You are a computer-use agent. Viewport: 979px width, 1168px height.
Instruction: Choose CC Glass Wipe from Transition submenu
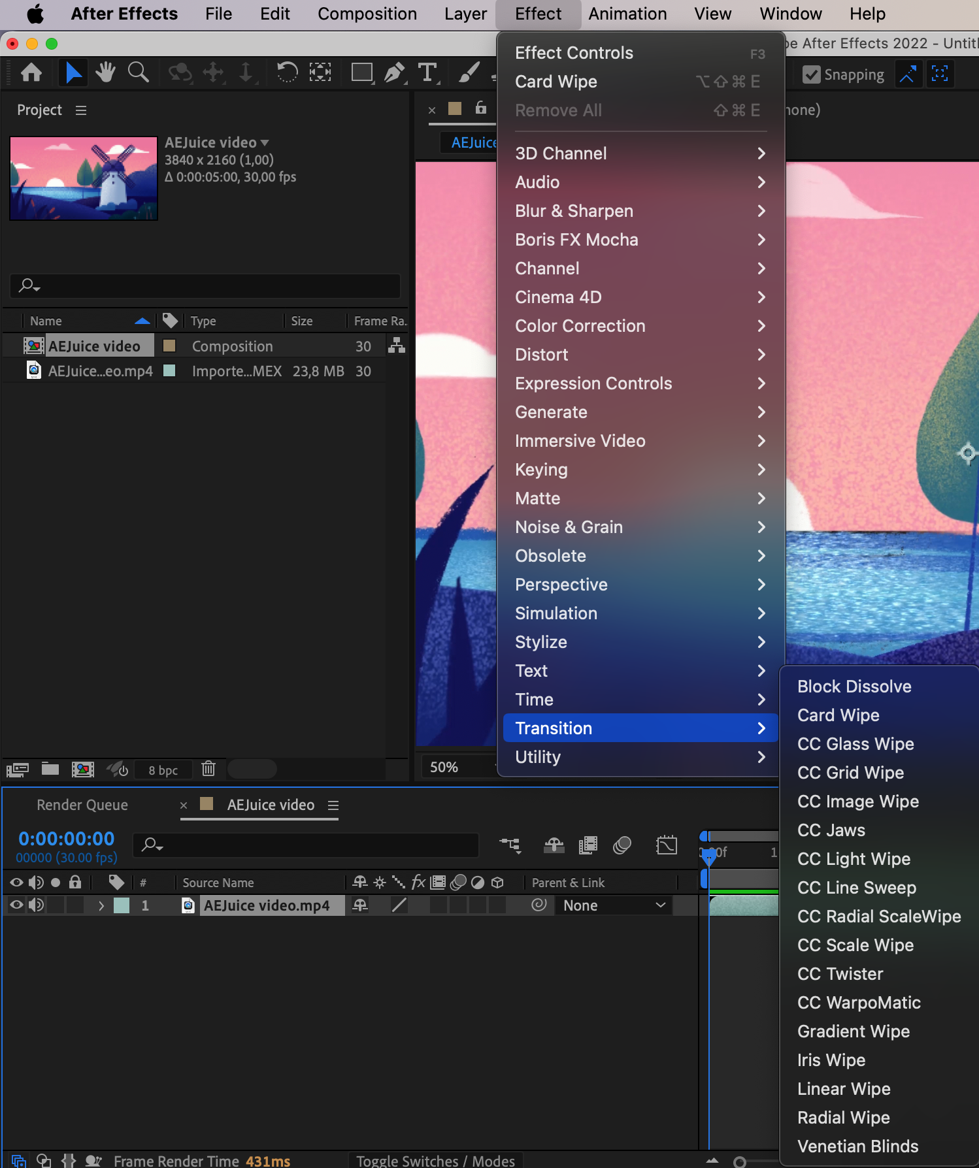tap(855, 744)
